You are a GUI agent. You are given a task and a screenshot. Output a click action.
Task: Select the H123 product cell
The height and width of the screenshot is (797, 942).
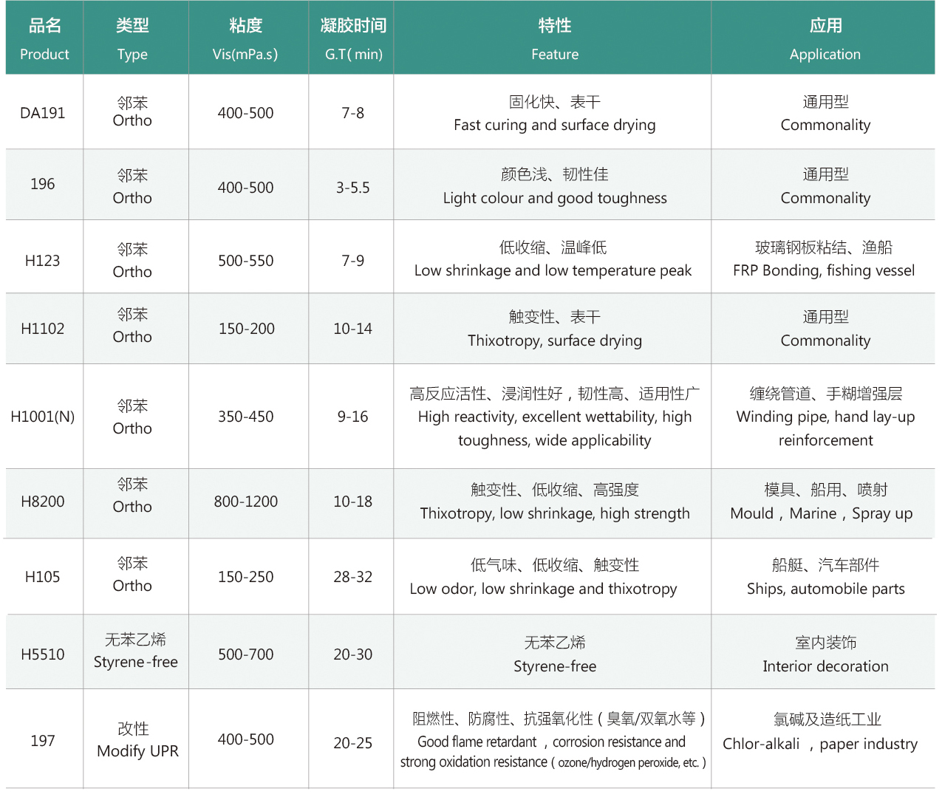pyautogui.click(x=43, y=261)
